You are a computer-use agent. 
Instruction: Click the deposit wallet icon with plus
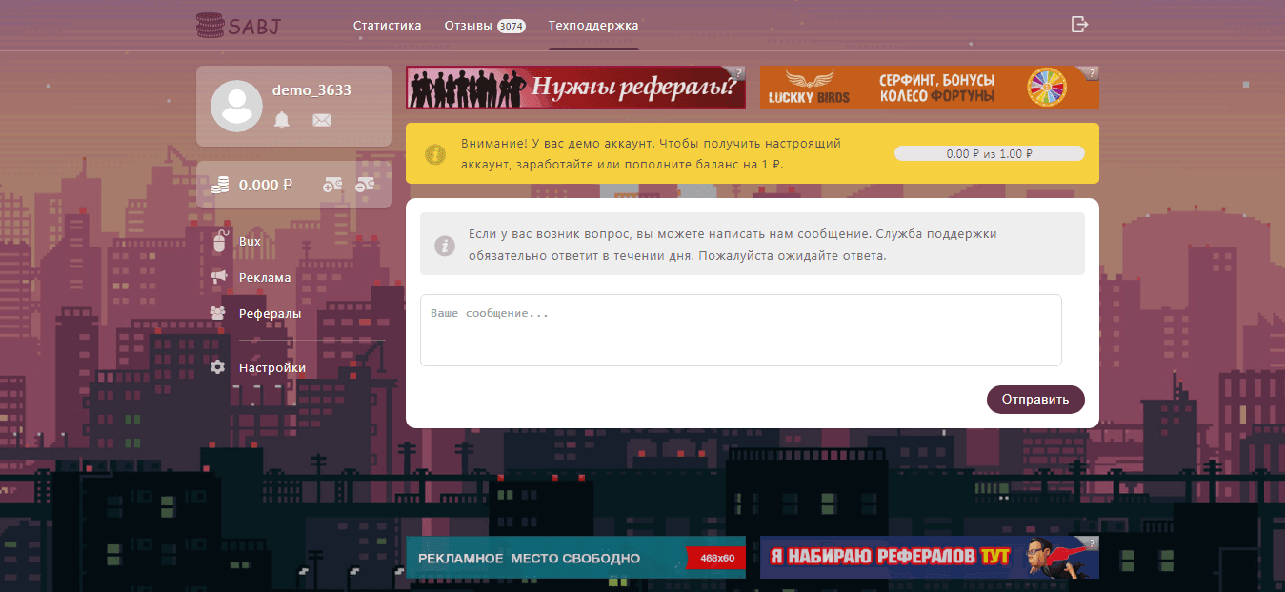333,185
